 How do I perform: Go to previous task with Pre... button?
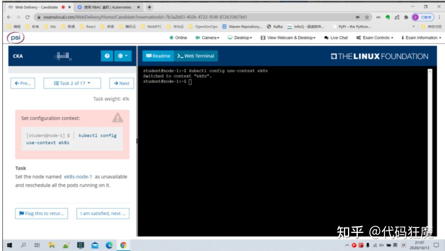[23, 83]
